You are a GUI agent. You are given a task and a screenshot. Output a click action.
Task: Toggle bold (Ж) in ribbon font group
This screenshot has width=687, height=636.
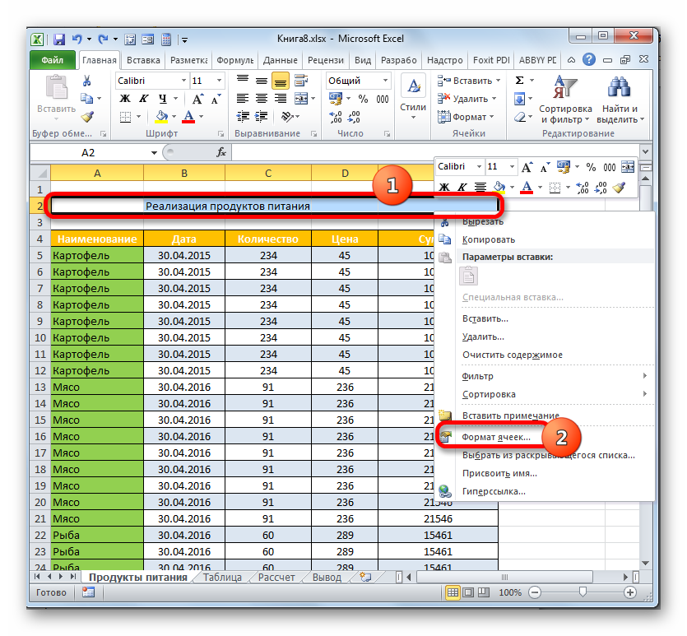pyautogui.click(x=125, y=99)
